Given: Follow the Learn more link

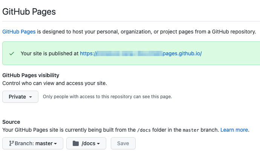Looking at the screenshot, I should point(234,130).
